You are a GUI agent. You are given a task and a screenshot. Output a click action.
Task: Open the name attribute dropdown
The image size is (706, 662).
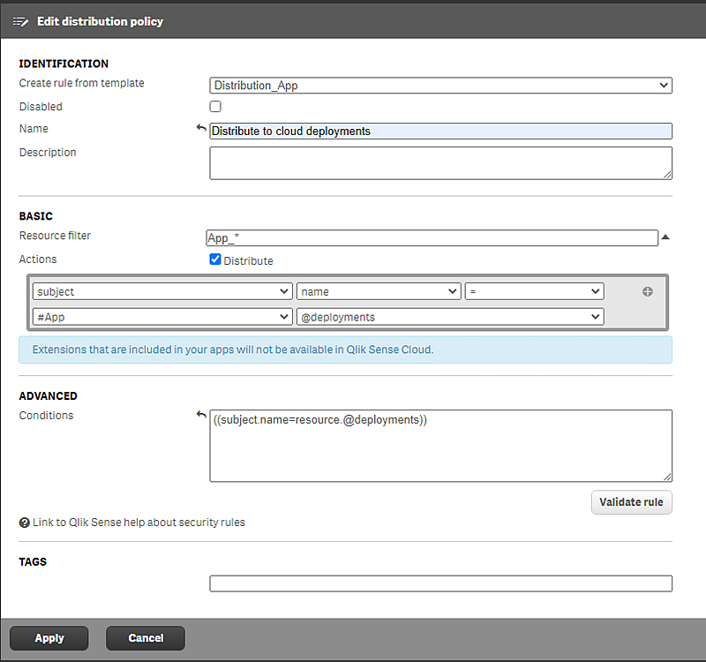point(378,290)
